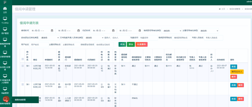Focus the 档案名称 filter input
This screenshot has height=107, width=252.
(x=148, y=38)
